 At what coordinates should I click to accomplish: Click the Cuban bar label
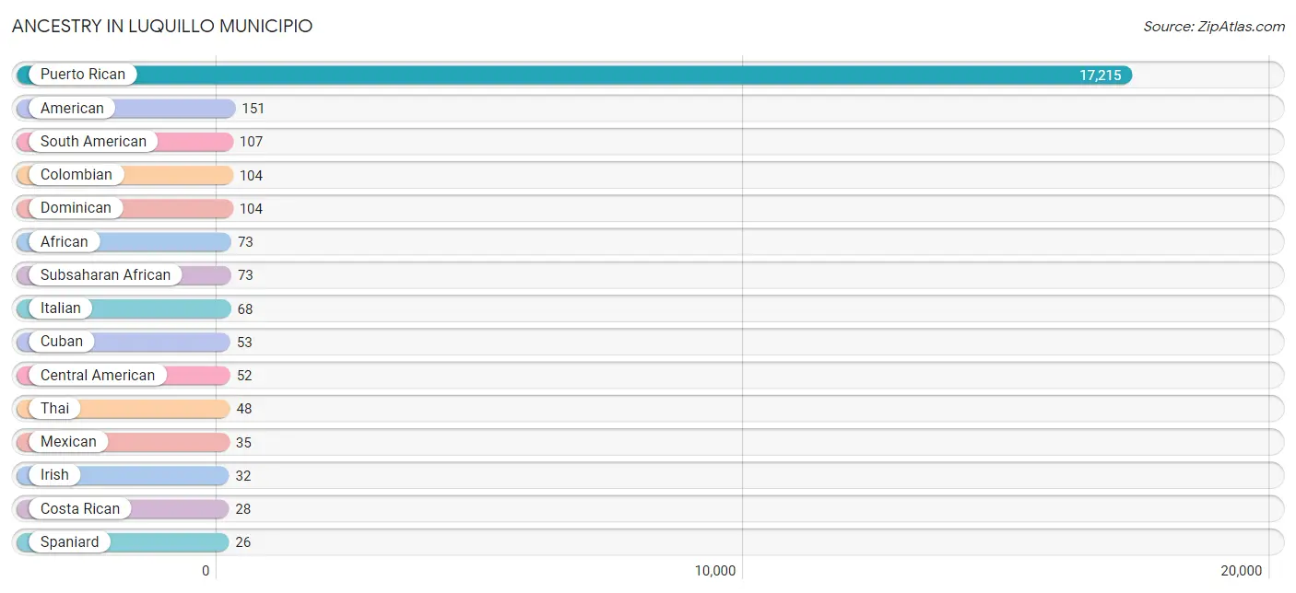(x=62, y=342)
